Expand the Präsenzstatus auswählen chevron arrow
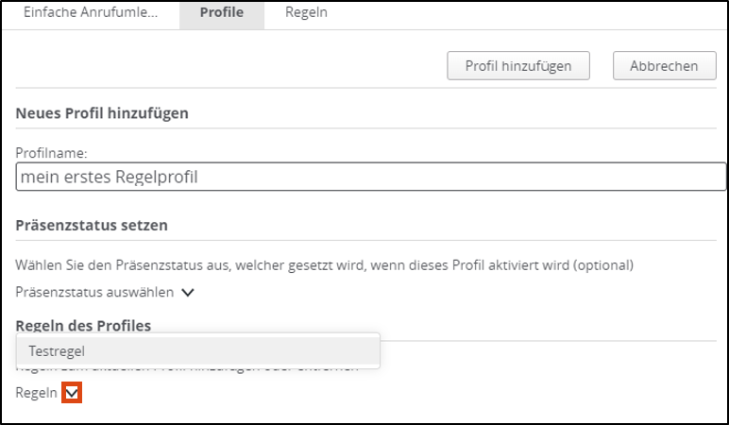The width and height of the screenshot is (729, 425). coord(188,293)
